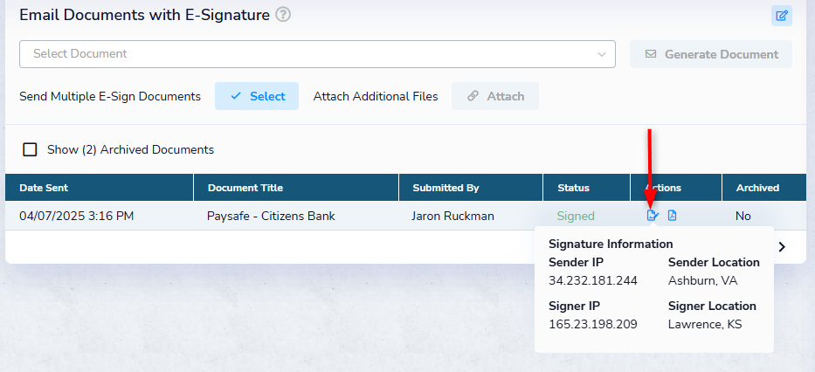Expand dropdown using the chevron arrow
815x372 pixels.
click(x=601, y=54)
